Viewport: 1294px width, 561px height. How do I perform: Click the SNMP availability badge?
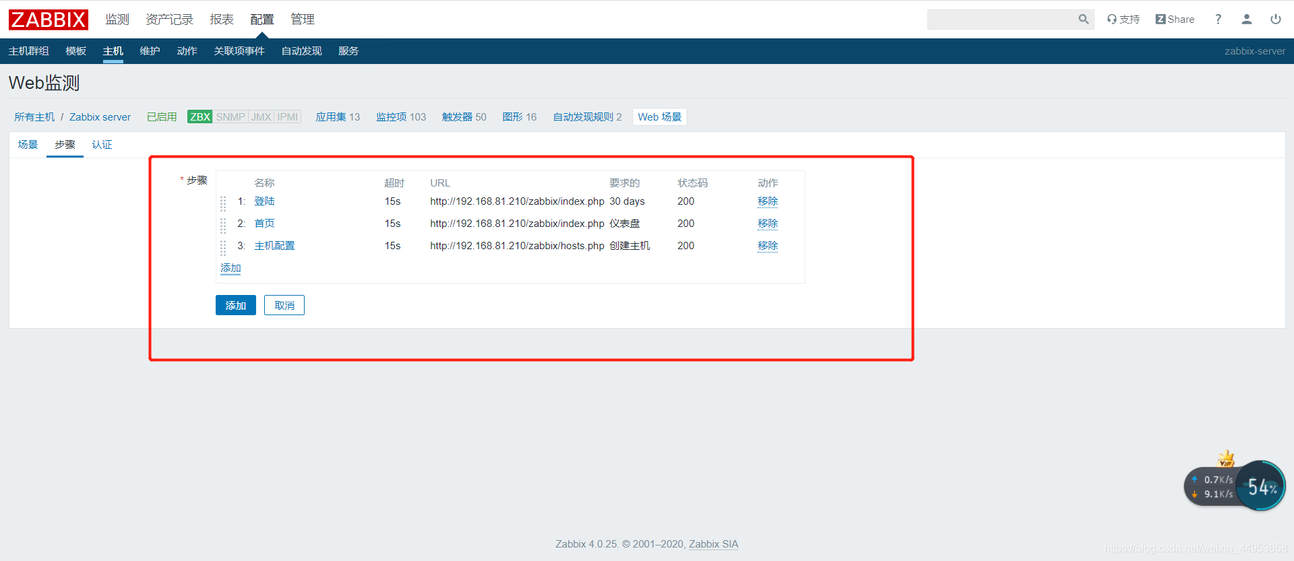click(x=230, y=117)
